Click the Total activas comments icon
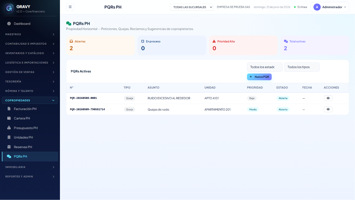The height and width of the screenshot is (200, 355). coord(286,41)
